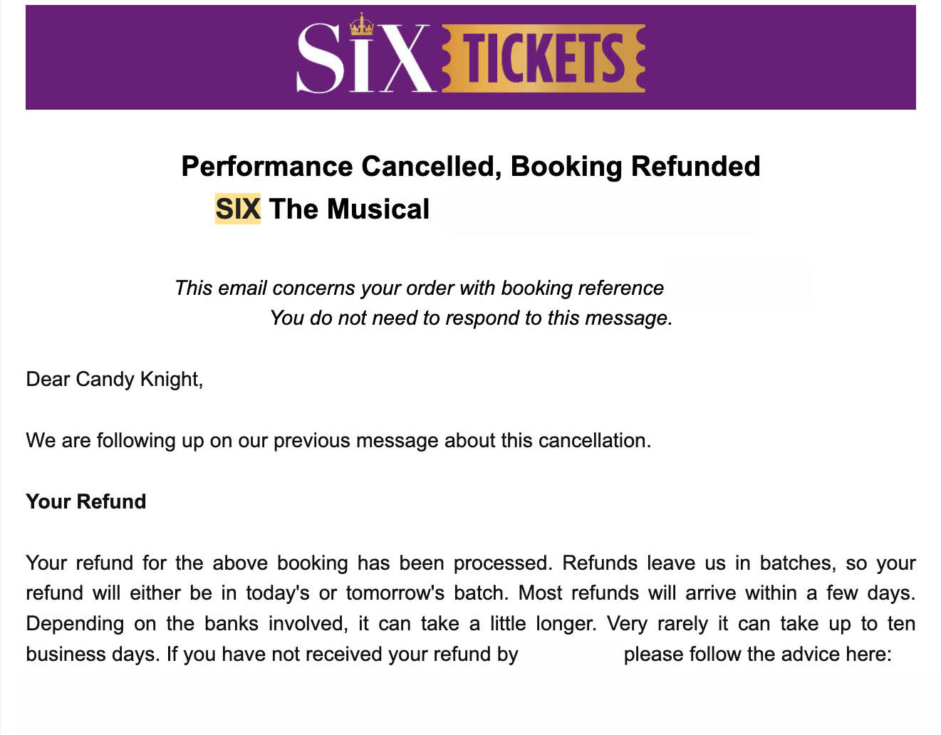Click the bold "Your Refund" heading
Screen dimensions: 941x735
coord(85,501)
